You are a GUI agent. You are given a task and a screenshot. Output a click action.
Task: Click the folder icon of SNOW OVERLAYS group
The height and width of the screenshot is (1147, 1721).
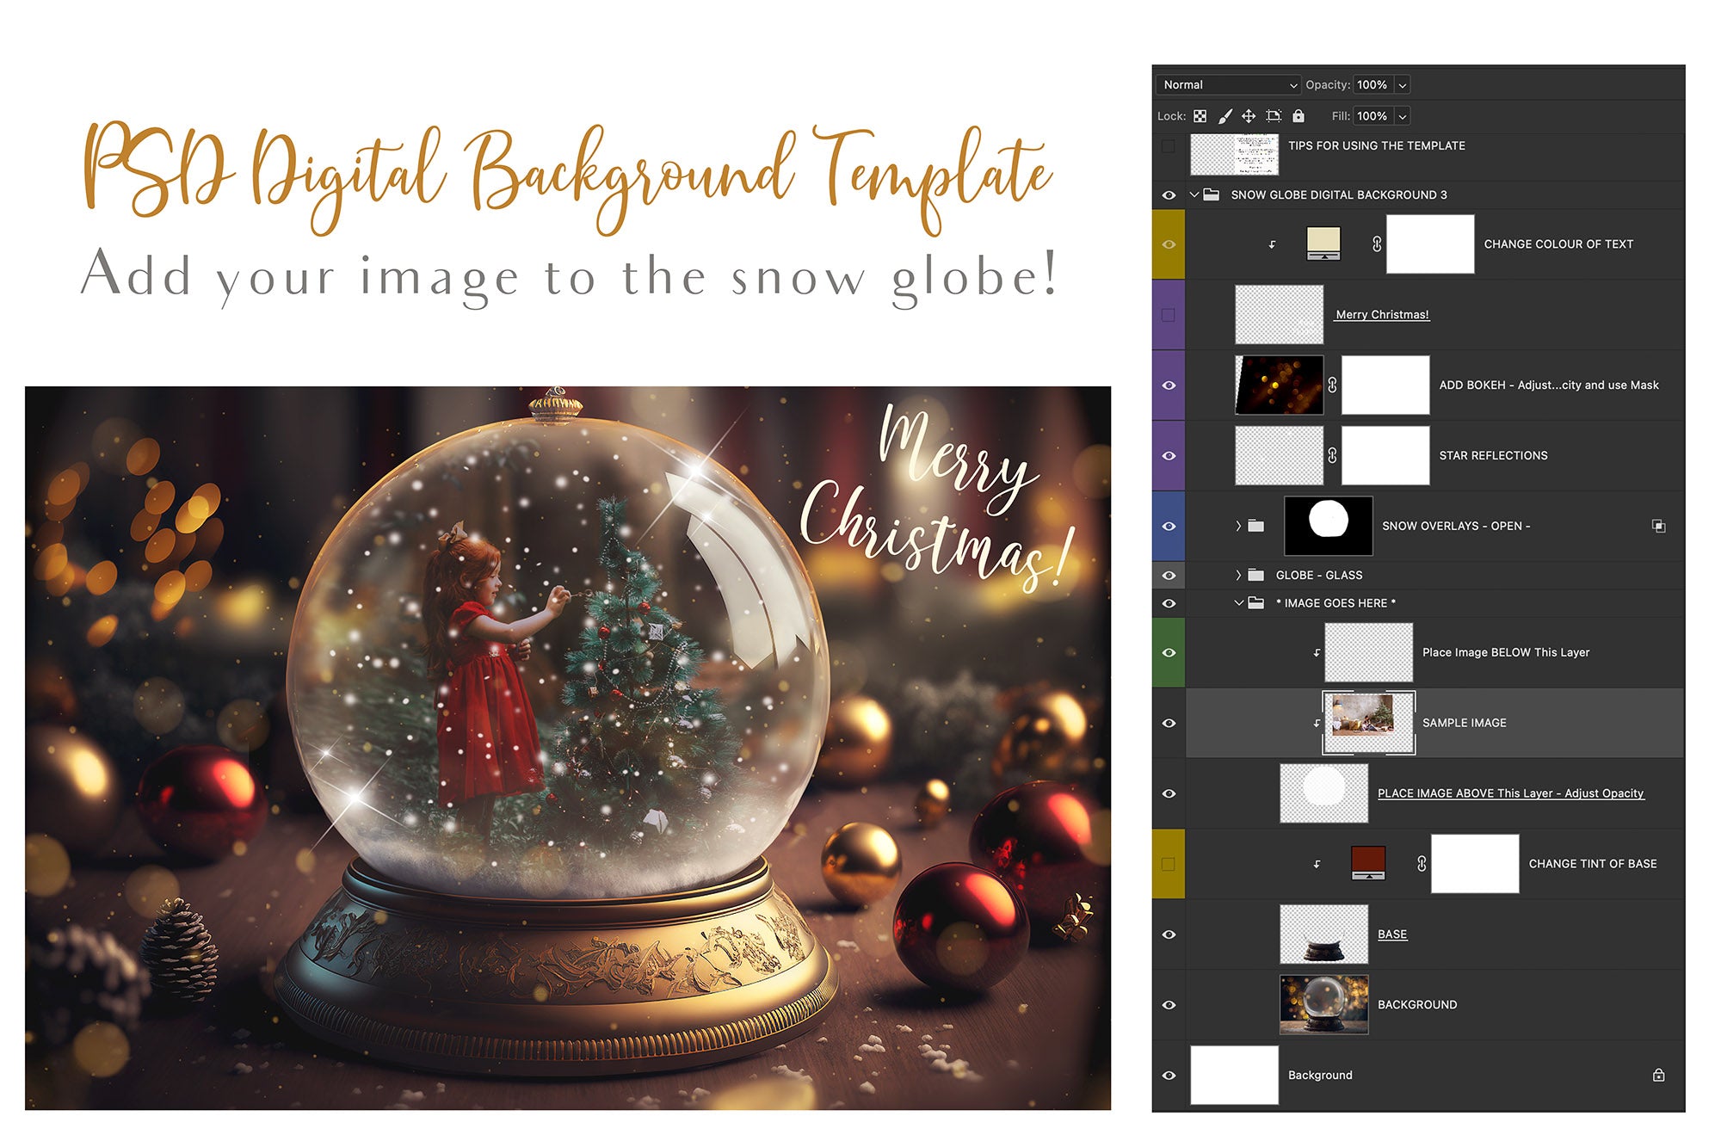(x=1255, y=526)
